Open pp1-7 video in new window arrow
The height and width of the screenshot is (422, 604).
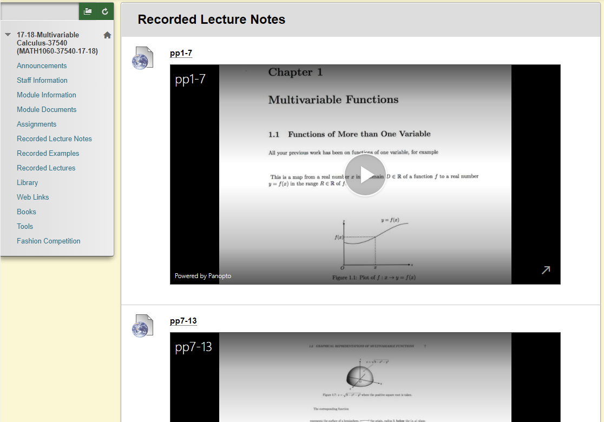coord(546,269)
